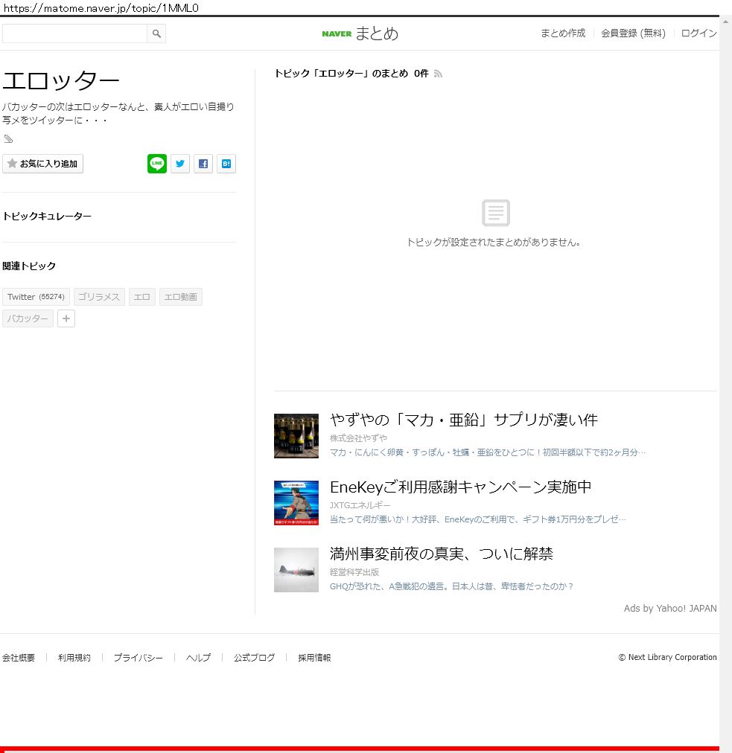This screenshot has height=753, width=732.
Task: Open the RSS feed icon beside 0件
Action: pyautogui.click(x=439, y=74)
